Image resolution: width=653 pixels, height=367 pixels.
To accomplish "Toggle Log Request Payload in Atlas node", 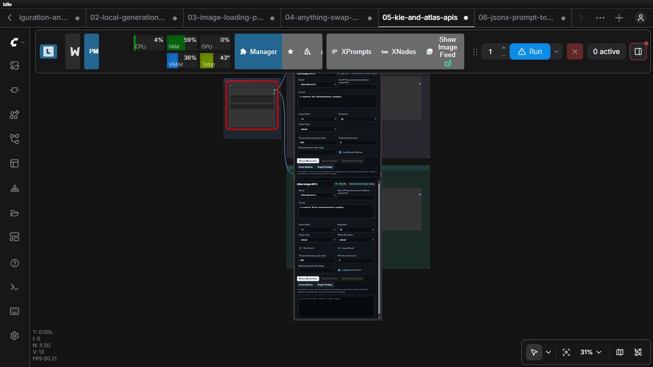I will [339, 270].
